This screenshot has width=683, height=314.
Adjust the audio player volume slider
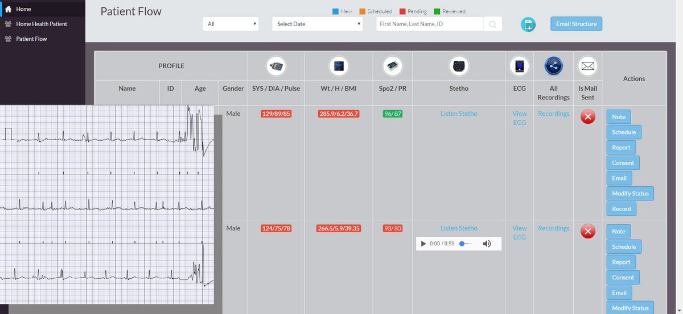[466, 244]
